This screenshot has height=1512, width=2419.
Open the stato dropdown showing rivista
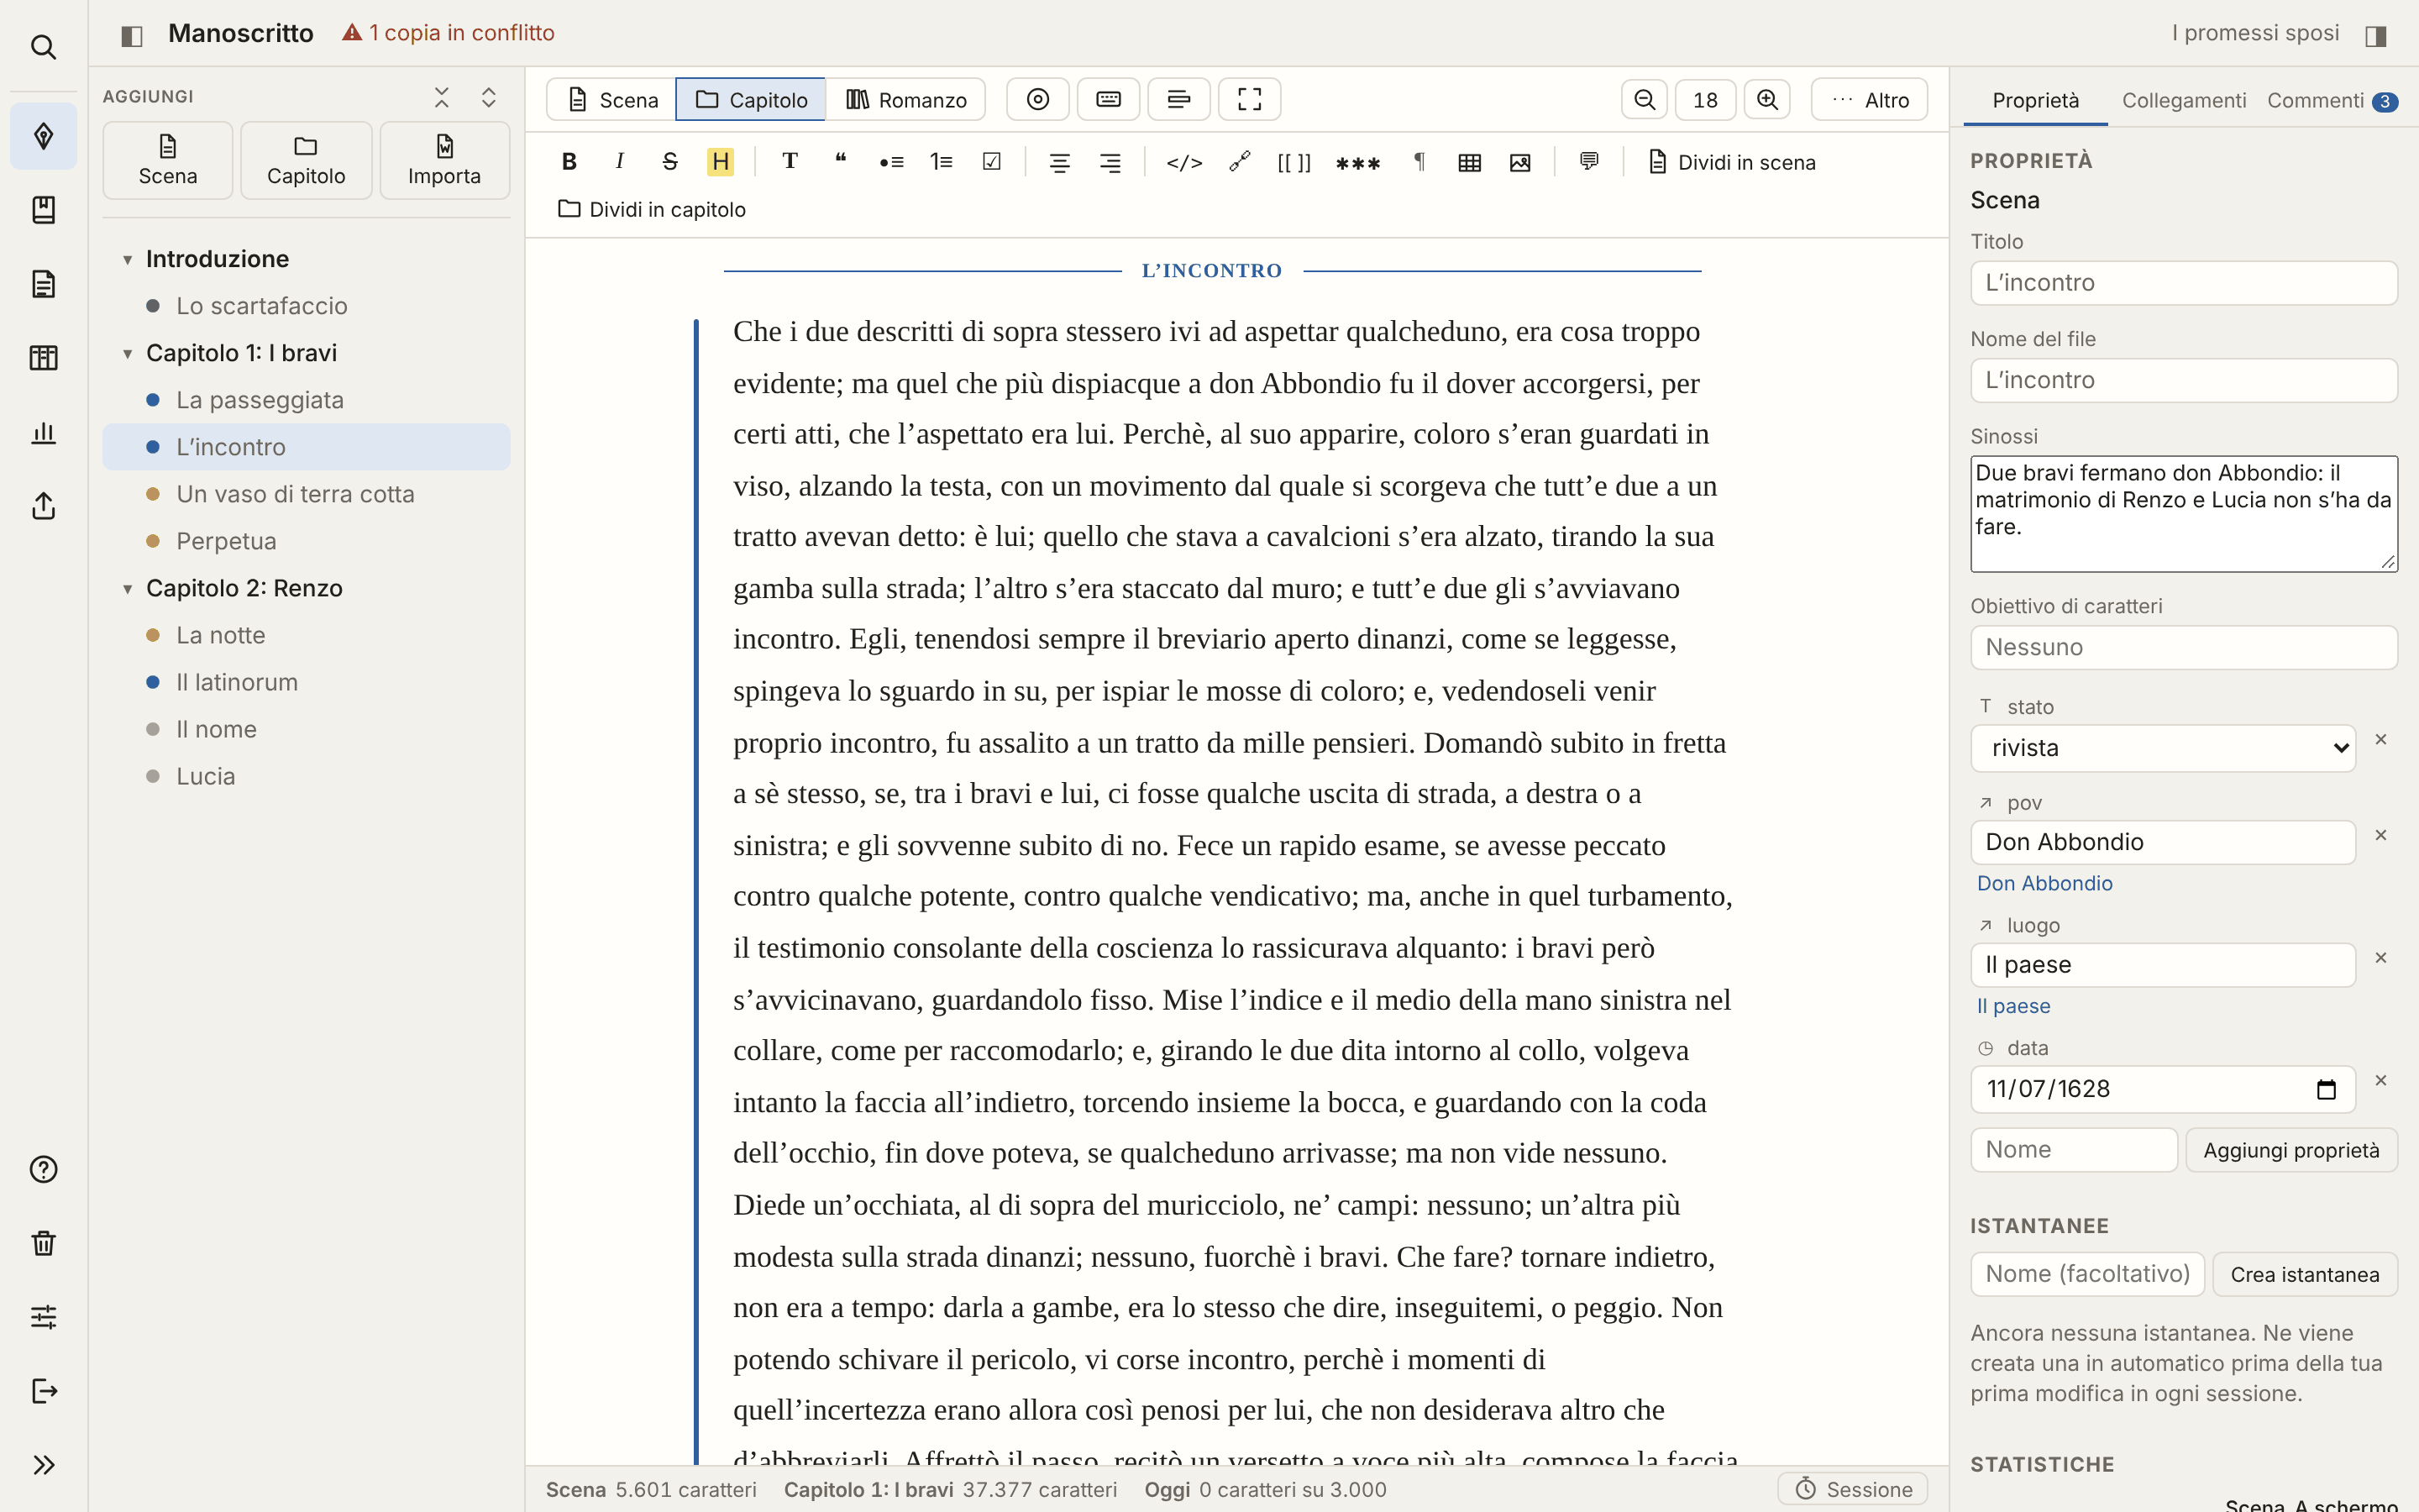coord(2163,748)
